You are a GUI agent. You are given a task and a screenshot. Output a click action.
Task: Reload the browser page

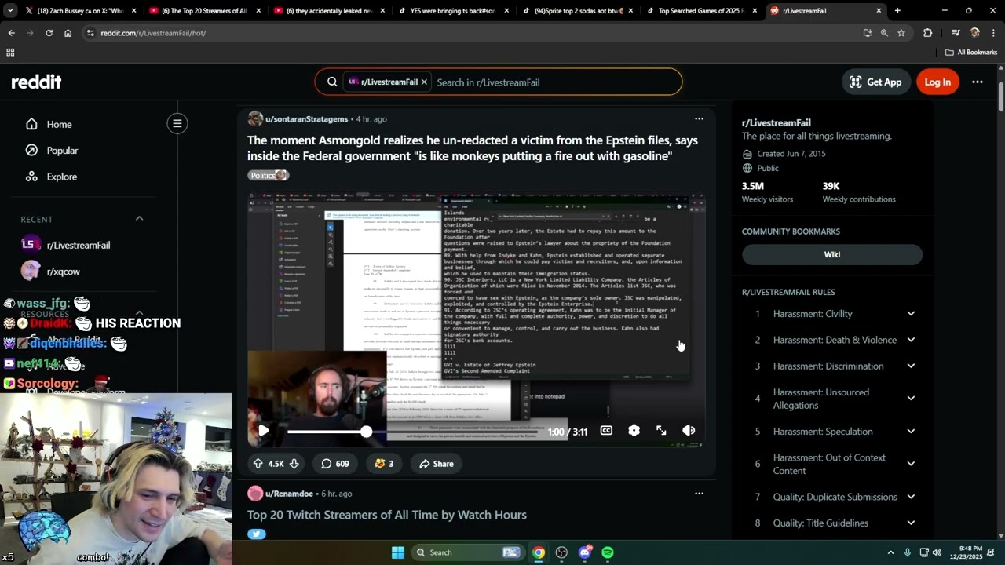49,33
